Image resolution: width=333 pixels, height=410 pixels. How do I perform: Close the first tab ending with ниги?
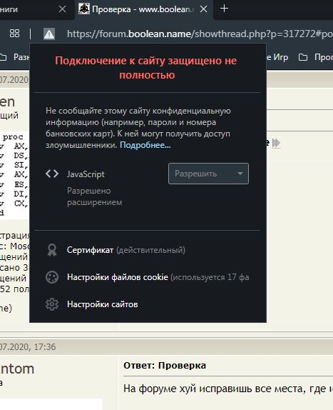(x=62, y=9)
